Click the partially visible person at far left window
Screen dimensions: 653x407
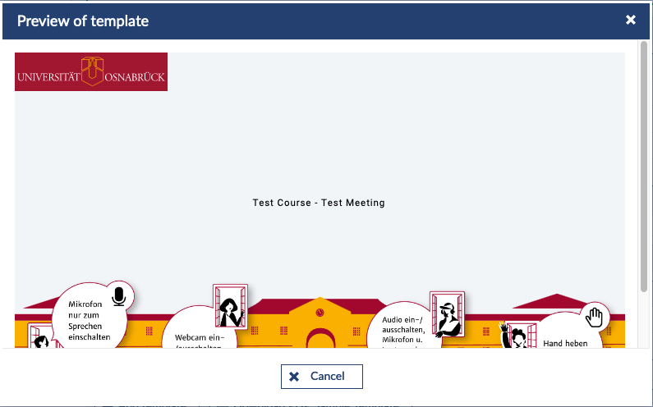(38, 338)
